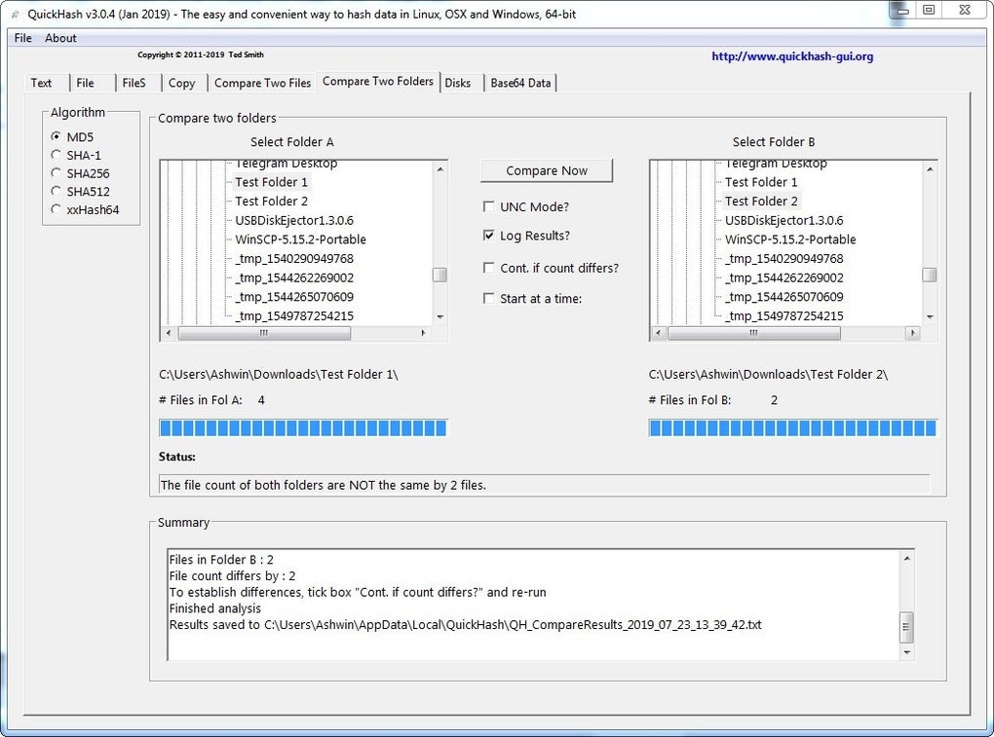Choose the SHA-1 algorithm
The height and width of the screenshot is (737, 994).
click(x=56, y=155)
